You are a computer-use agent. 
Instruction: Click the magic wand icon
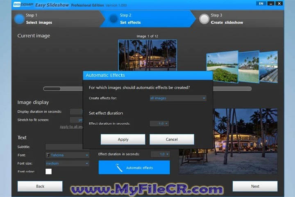(x=119, y=167)
